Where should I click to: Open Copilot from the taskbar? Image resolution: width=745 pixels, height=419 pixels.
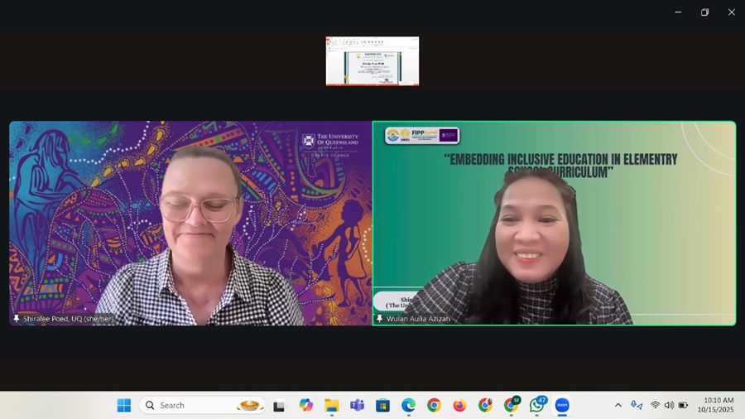coord(305,406)
